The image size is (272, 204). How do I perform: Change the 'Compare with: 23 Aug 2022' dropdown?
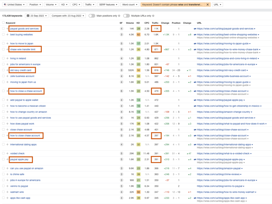pos(68,16)
